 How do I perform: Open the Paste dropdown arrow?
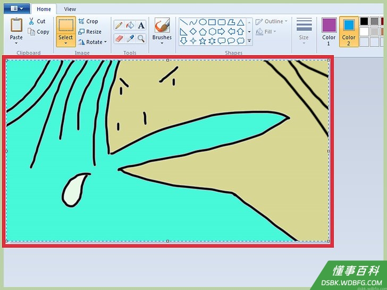[x=16, y=44]
